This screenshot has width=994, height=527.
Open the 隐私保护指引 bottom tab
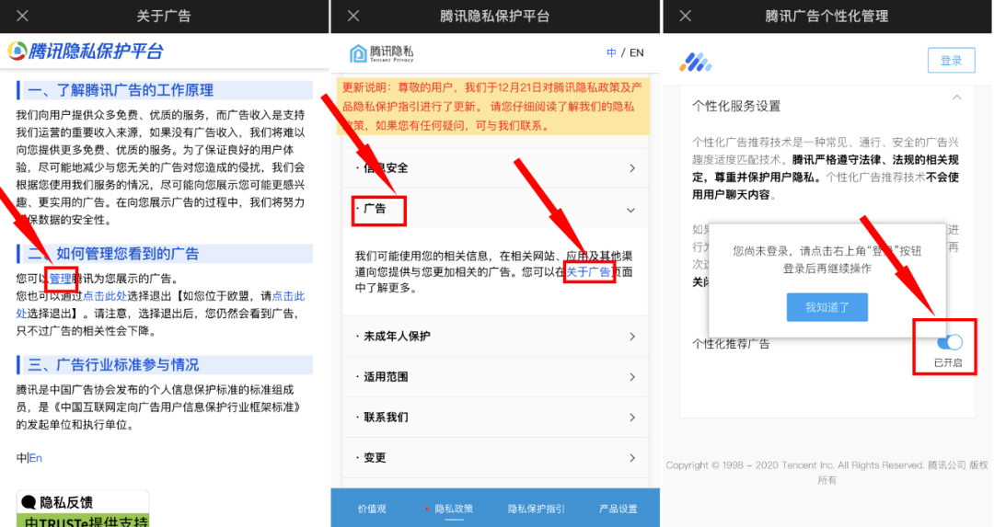(x=537, y=509)
